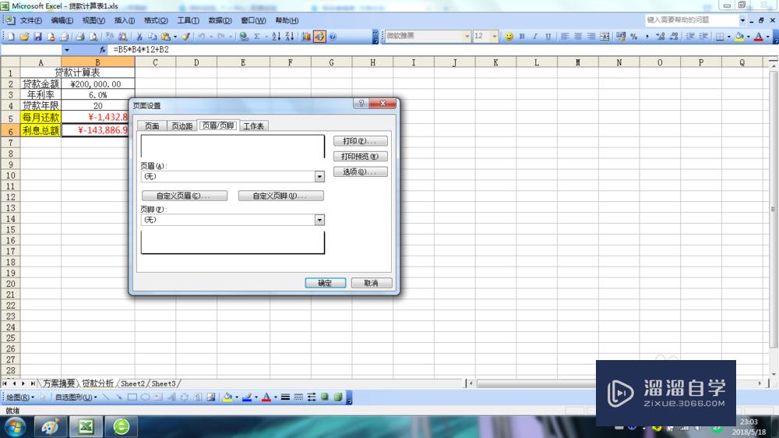This screenshot has height=438, width=779.
Task: Click the Windows Start orb
Action: tap(15, 426)
